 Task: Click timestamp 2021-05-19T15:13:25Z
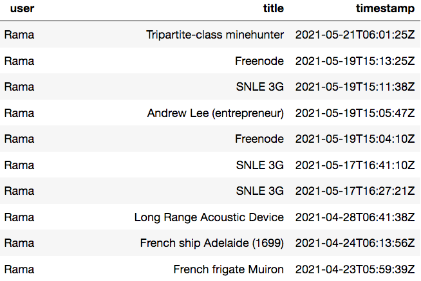click(x=355, y=61)
